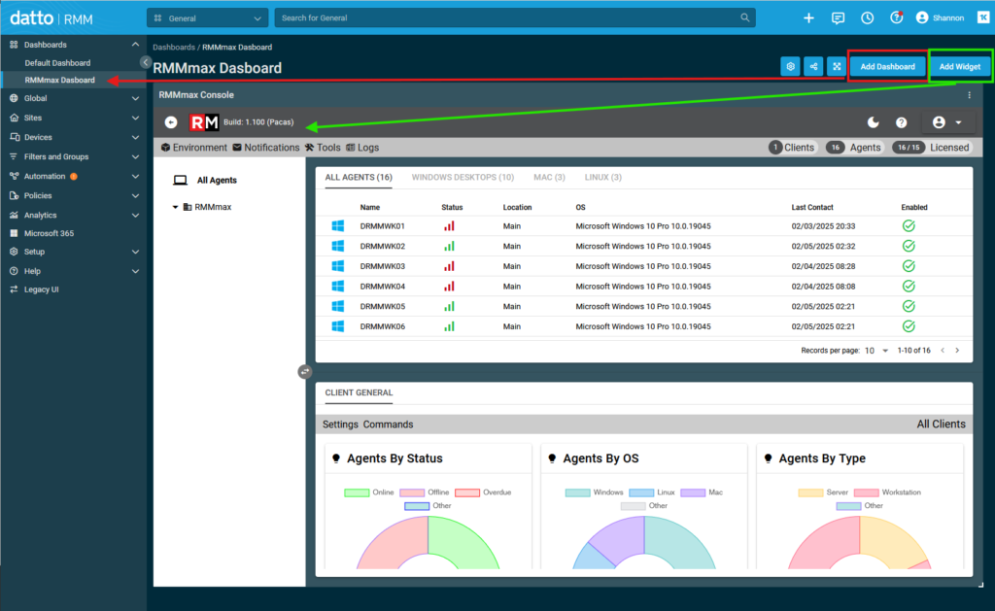Open the dashboard settings gear icon
Screen dimensions: 995x611
(790, 66)
